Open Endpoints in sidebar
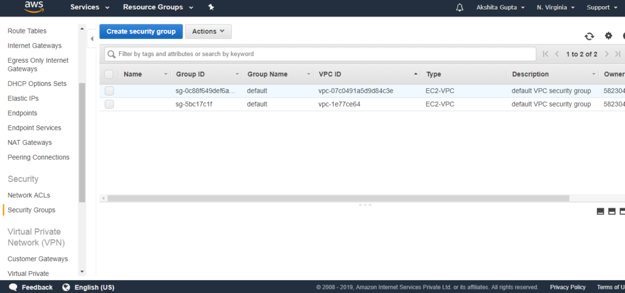The width and height of the screenshot is (625, 293). [23, 113]
